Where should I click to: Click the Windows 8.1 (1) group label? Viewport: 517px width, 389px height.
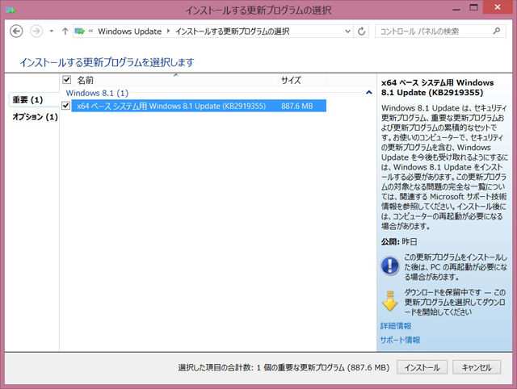97,93
